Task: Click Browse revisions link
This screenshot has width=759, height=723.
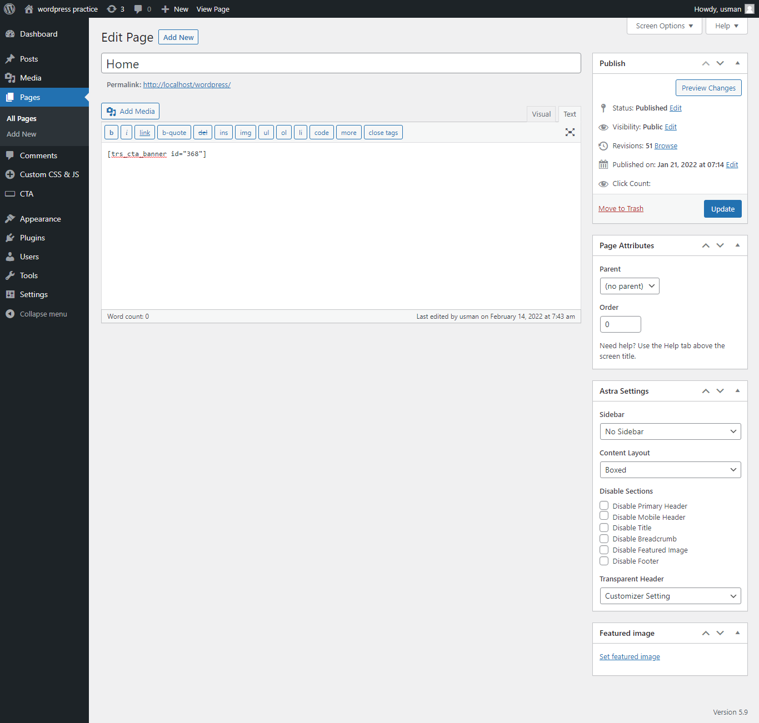Action: coord(666,146)
